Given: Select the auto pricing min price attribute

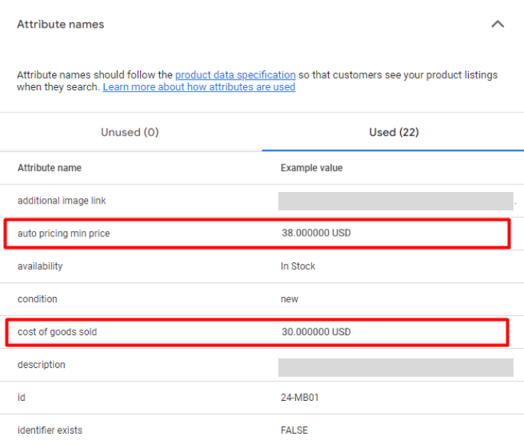Looking at the screenshot, I should click(63, 233).
